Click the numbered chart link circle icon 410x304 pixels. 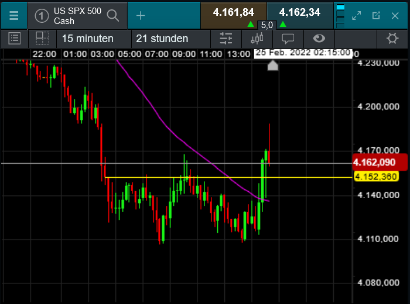pyautogui.click(x=42, y=16)
